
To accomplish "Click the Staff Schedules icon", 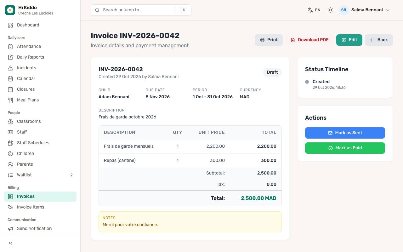I will pyautogui.click(x=10, y=143).
